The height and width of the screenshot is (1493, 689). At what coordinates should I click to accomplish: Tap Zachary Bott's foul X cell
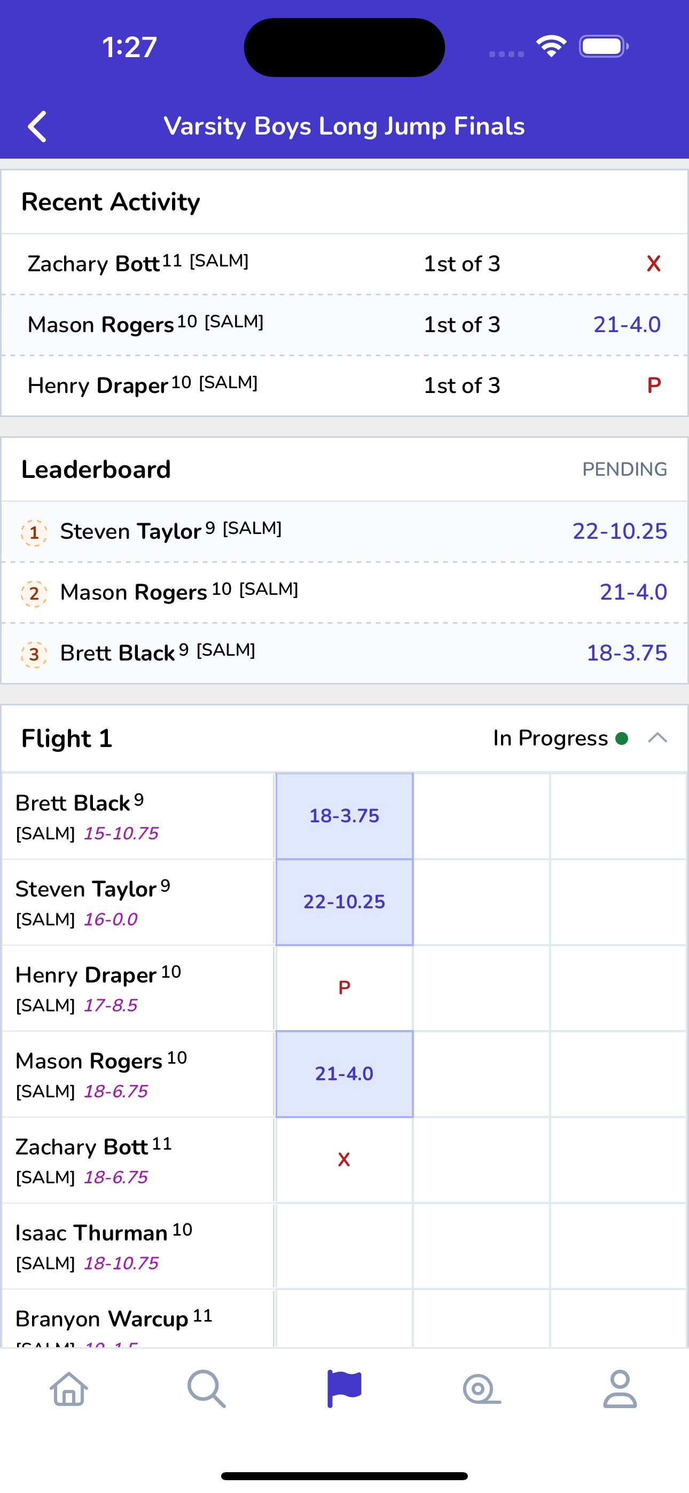click(344, 1160)
